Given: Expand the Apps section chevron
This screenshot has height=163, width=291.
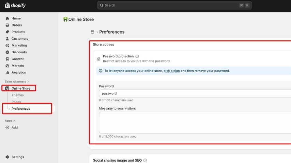Looking at the screenshot, I should coord(14,121).
